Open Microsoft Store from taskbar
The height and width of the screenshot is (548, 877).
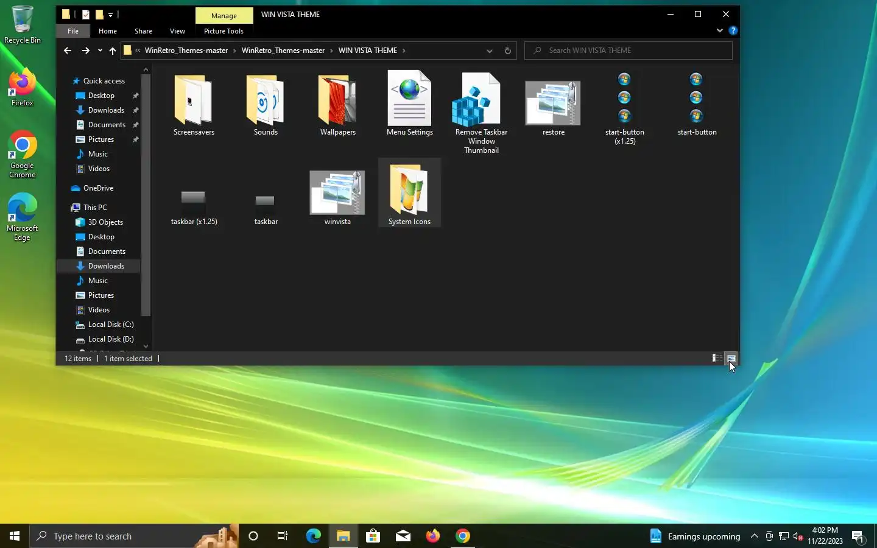point(373,536)
